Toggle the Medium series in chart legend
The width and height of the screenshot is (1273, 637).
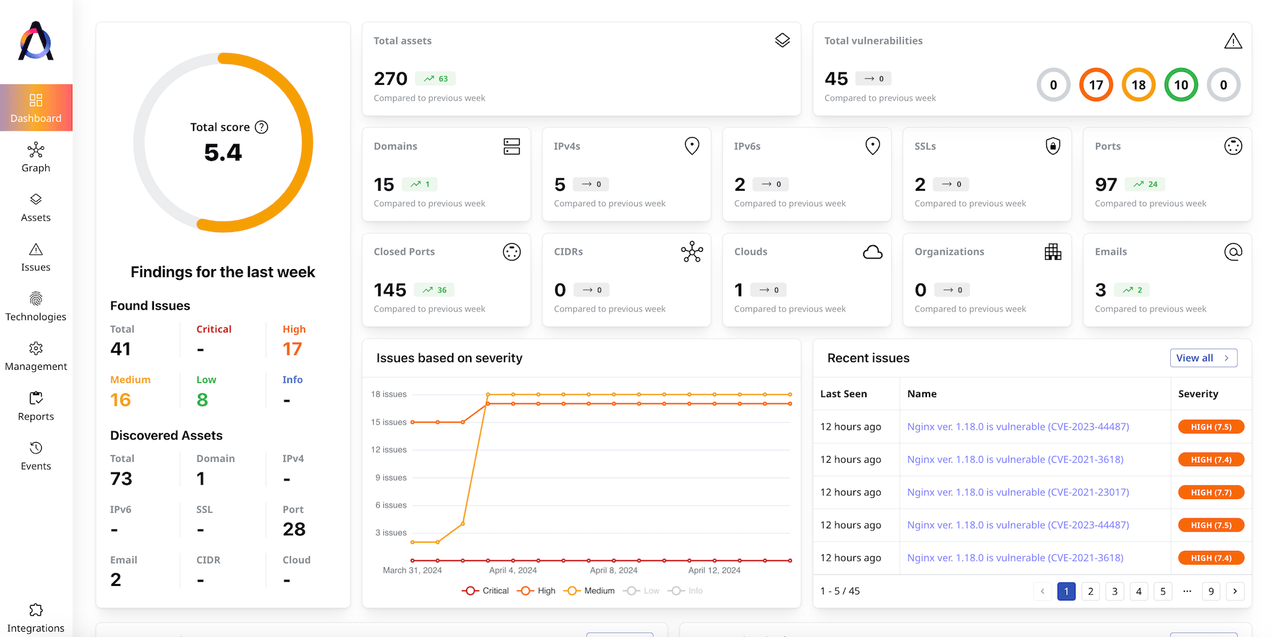[x=589, y=591]
